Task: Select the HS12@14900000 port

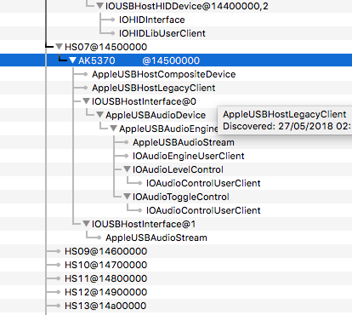Action: [106, 292]
